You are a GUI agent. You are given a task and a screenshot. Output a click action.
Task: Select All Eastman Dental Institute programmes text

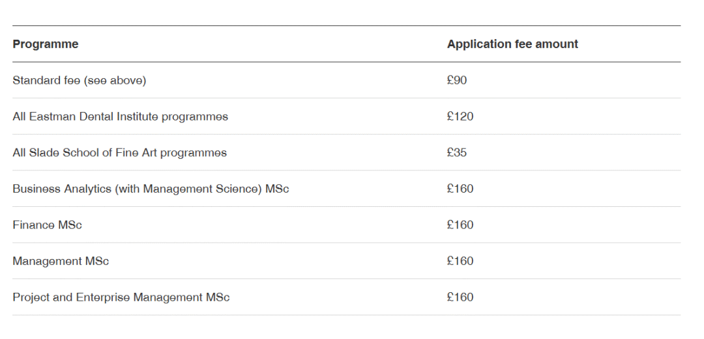point(120,116)
